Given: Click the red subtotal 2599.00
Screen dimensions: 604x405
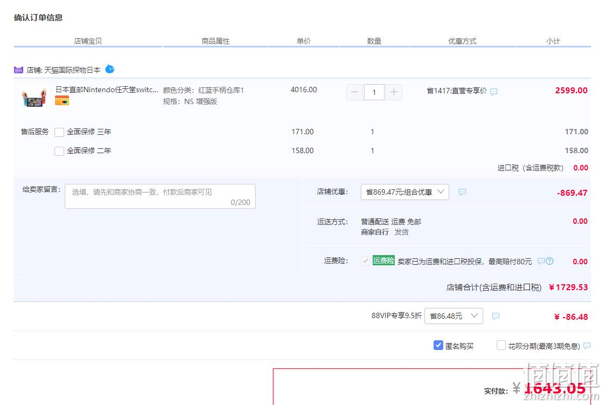Looking at the screenshot, I should pos(571,91).
